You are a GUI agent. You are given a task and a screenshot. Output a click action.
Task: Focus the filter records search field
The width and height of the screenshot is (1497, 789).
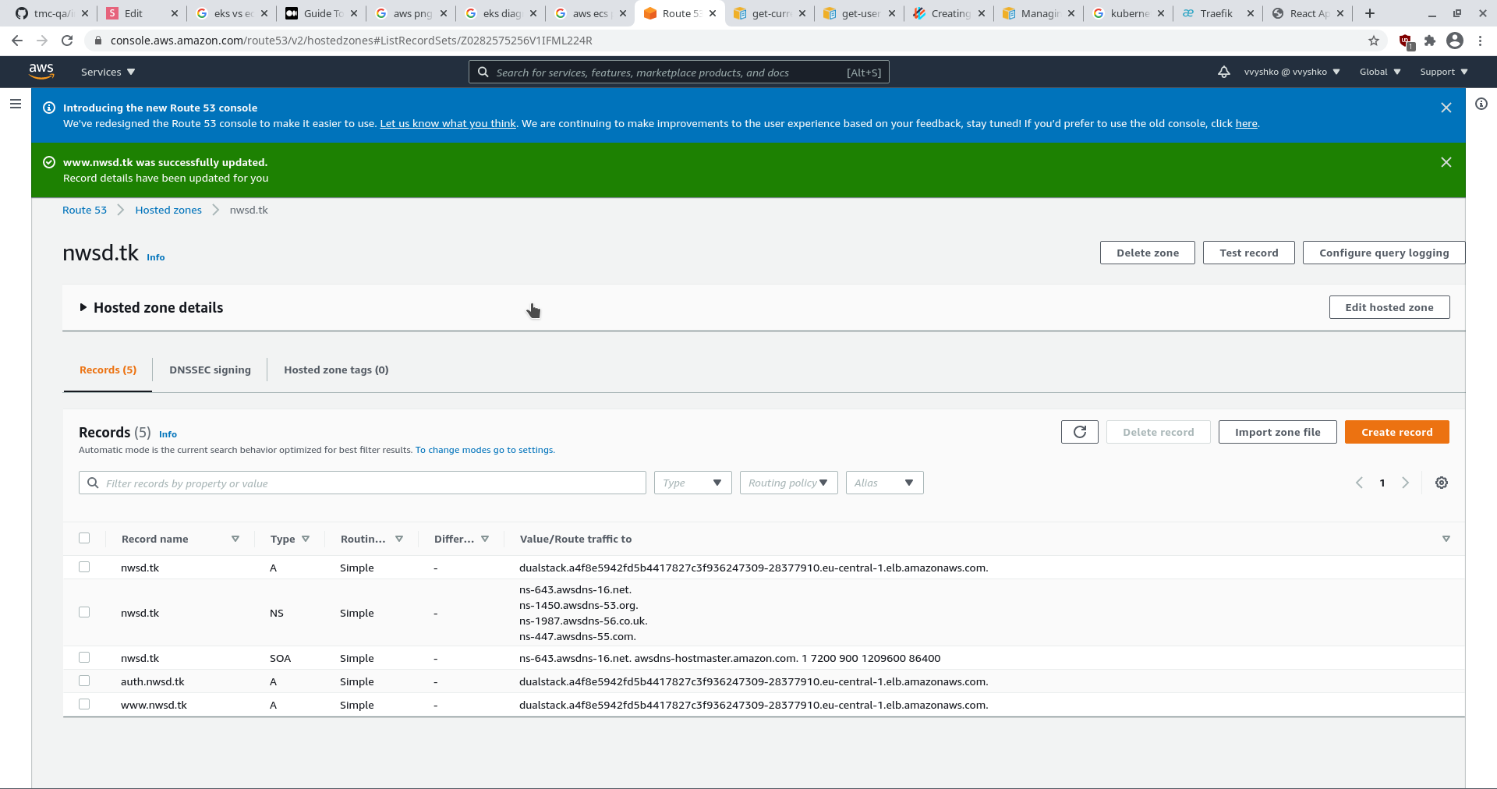[x=363, y=483]
